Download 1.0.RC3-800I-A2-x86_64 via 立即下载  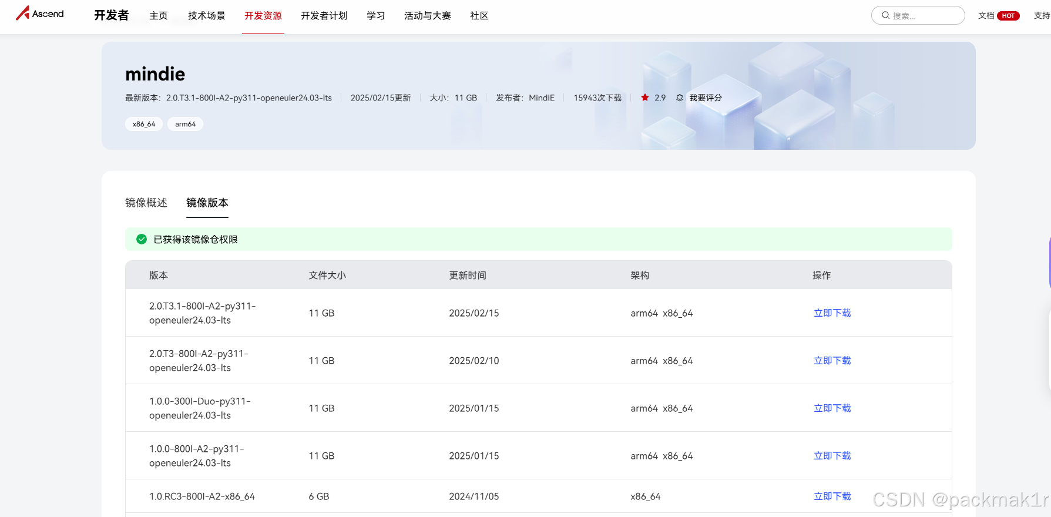coord(832,496)
